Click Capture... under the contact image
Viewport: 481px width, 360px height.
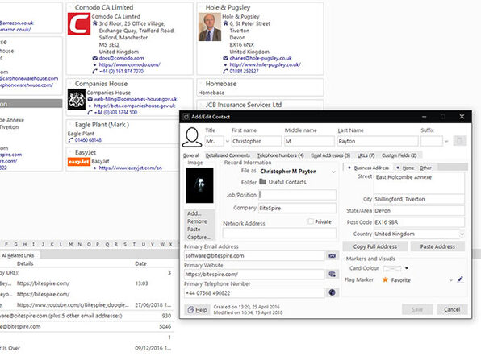[x=199, y=238]
